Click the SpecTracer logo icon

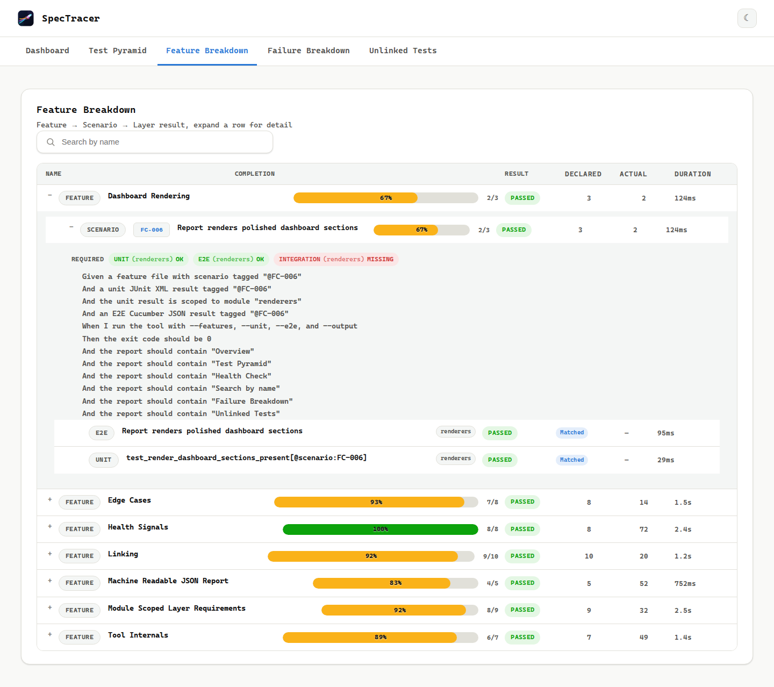pos(26,18)
